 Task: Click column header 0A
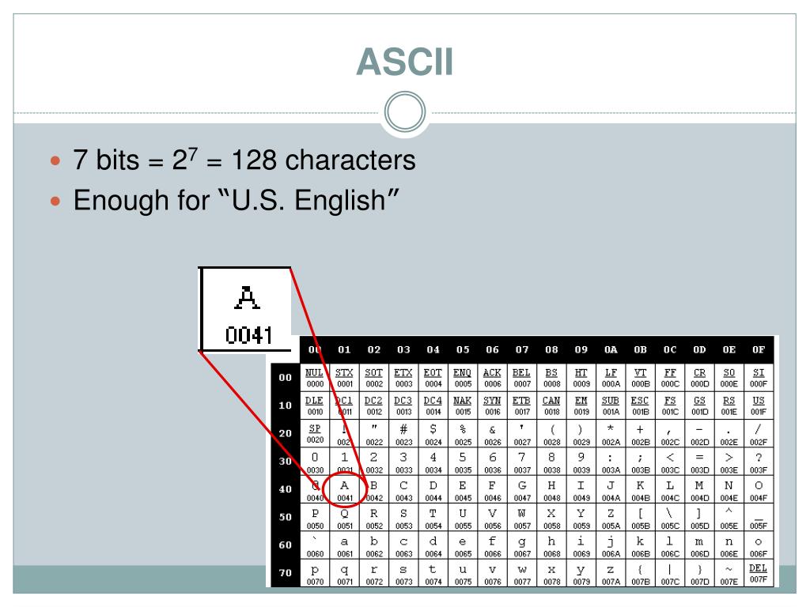pos(611,349)
